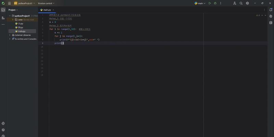
Task: Open the Version control dropdown
Action: point(46,3)
